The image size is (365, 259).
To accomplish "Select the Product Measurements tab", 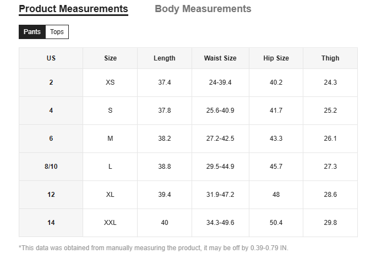I will point(73,9).
